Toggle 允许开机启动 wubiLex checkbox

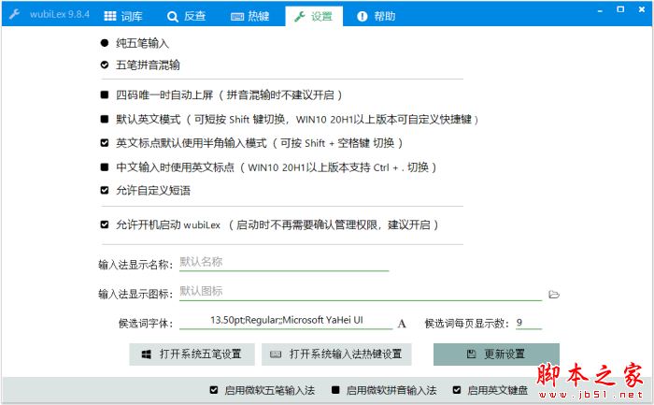click(105, 225)
